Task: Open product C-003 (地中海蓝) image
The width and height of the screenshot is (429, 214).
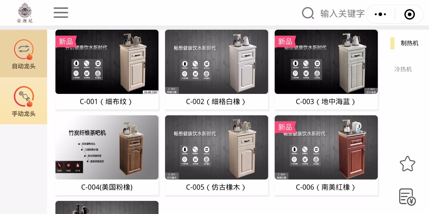Action: (326, 62)
